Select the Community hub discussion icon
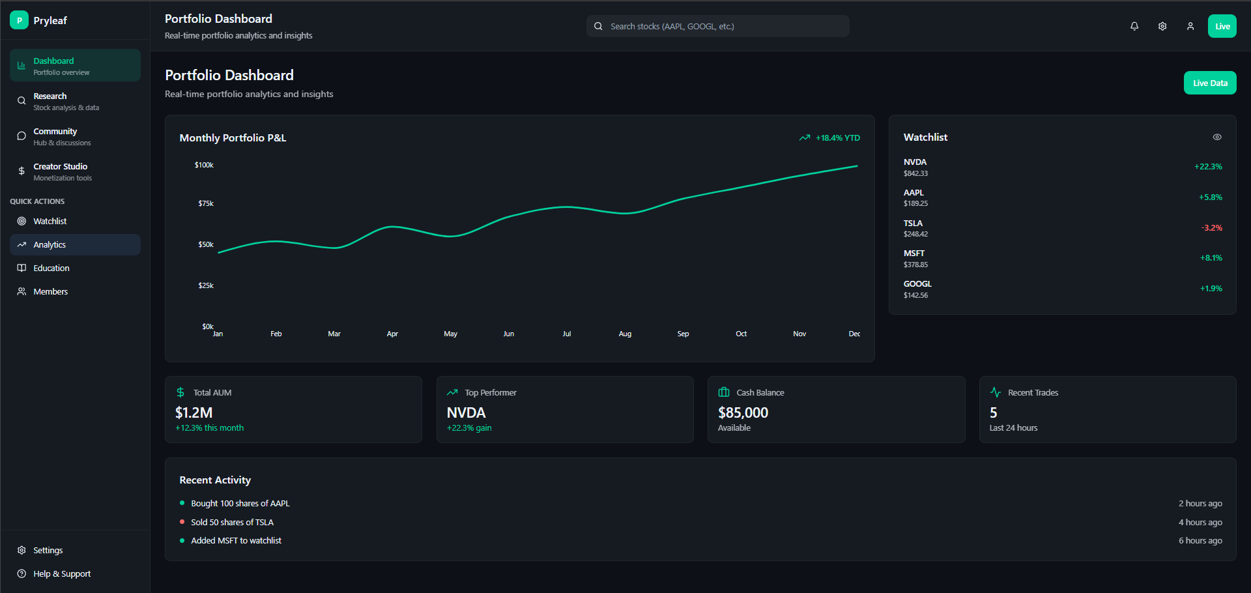 click(22, 136)
